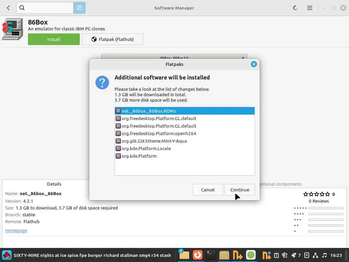Click the 0 Reviews text
This screenshot has height=262, width=349.
[319, 201]
